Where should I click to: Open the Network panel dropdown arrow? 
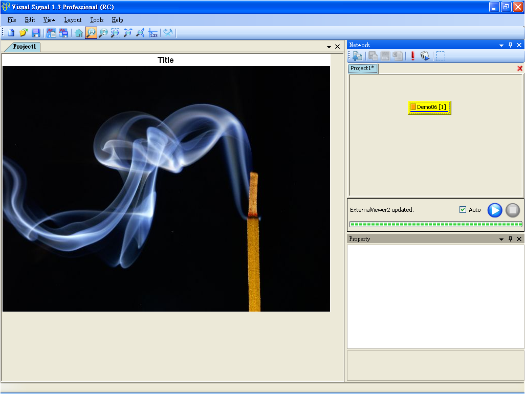(501, 45)
